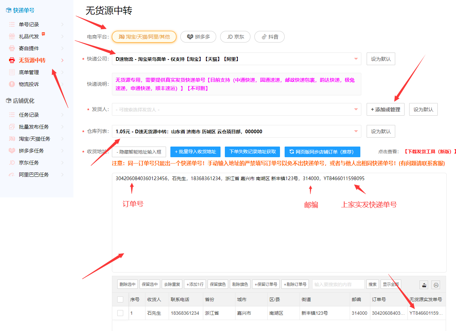Check the checkbox for row 1
This screenshot has height=331, width=456.
[120, 313]
